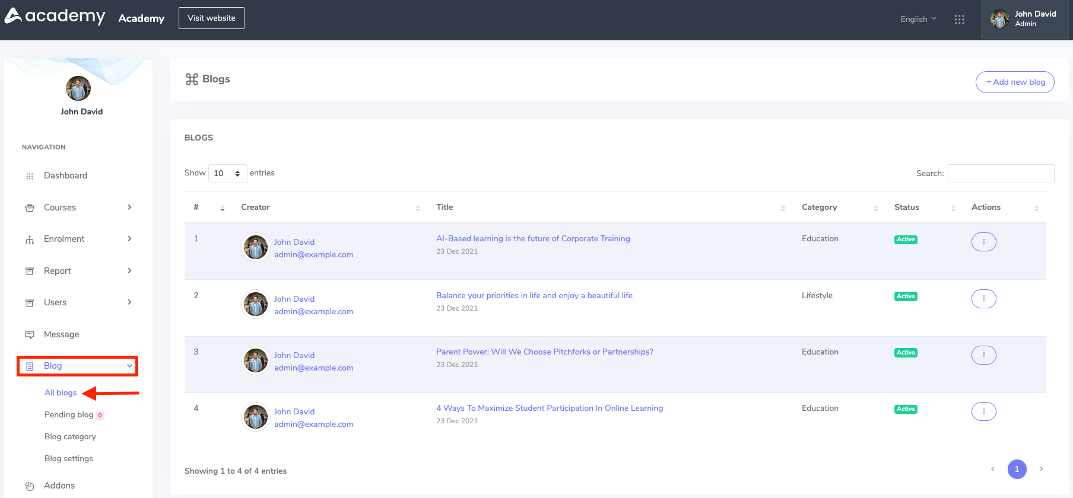
Task: Click the blog Search input field
Action: pos(1001,174)
